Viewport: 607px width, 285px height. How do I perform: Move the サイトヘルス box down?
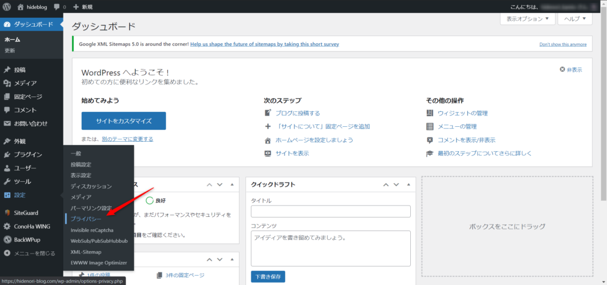tap(220, 184)
